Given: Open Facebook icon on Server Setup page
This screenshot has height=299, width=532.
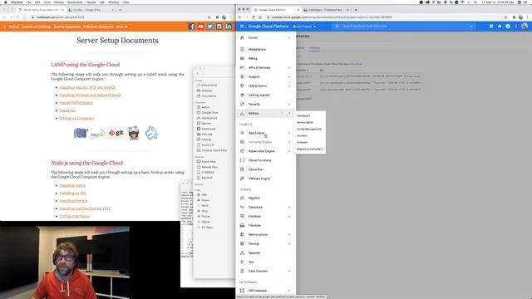Looking at the screenshot, I should coord(191,27).
